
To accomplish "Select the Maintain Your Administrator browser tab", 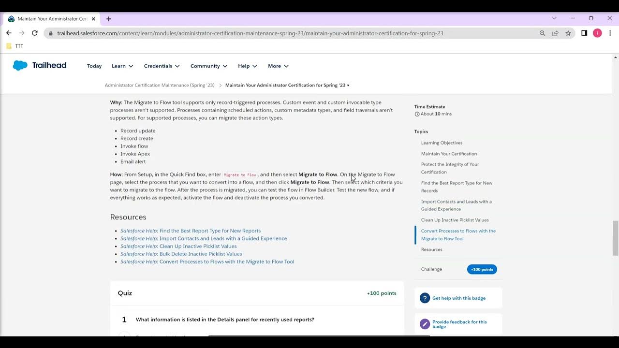I will pos(51,19).
